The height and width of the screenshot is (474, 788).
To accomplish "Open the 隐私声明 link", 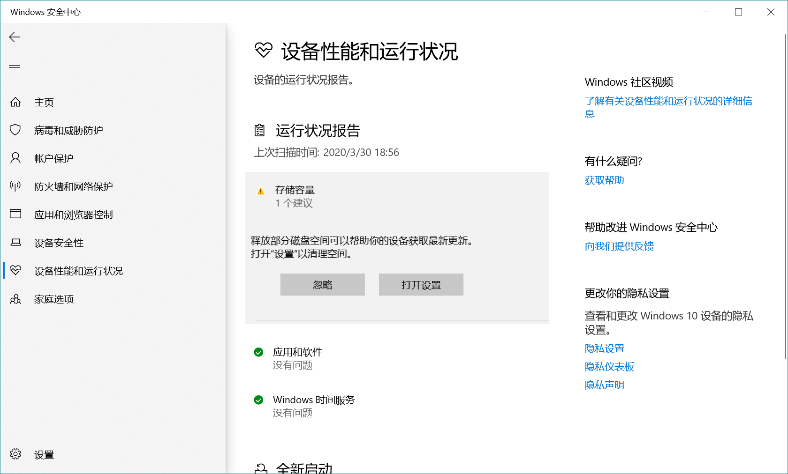I will (x=604, y=385).
